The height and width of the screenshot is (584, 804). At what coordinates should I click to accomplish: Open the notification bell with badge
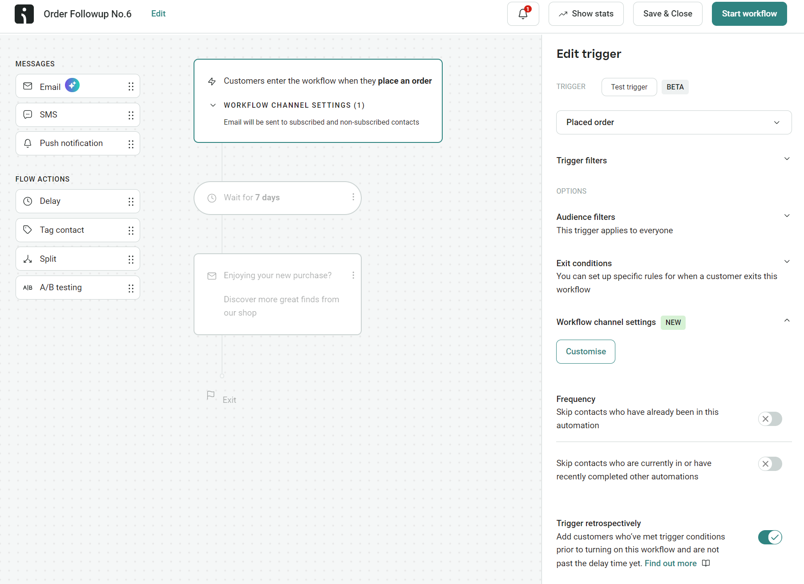tap(523, 14)
